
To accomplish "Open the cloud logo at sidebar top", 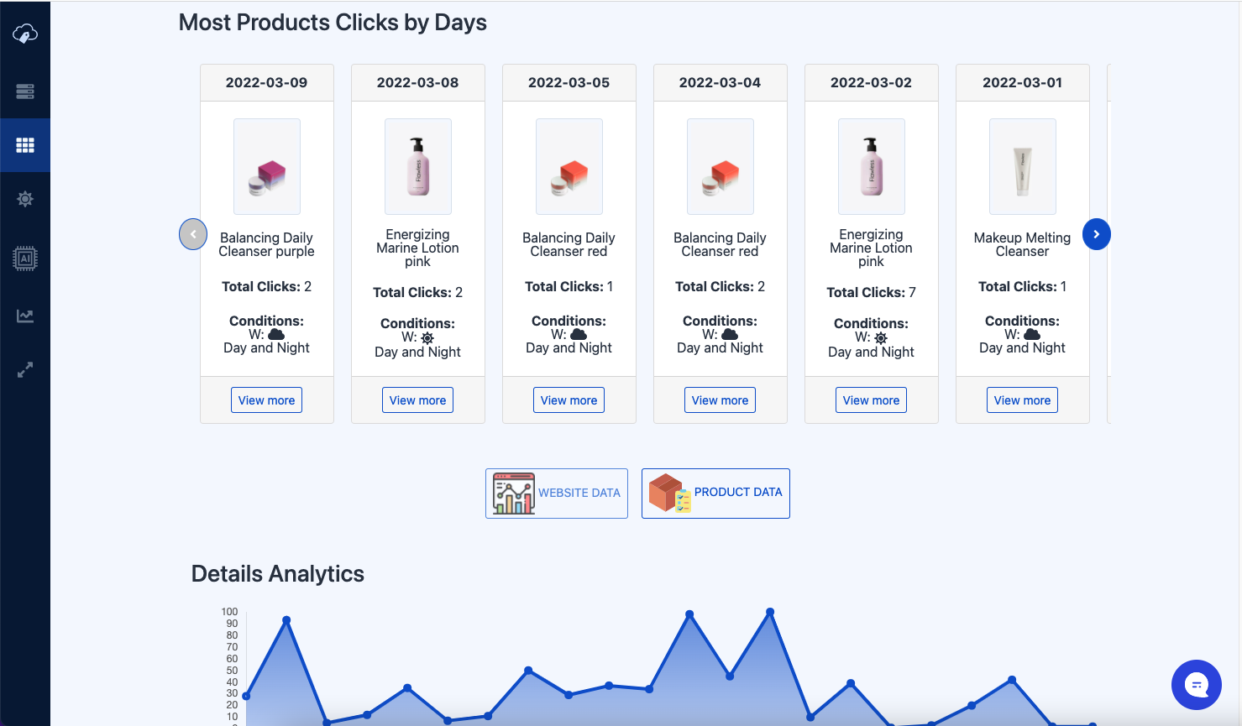I will click(24, 34).
